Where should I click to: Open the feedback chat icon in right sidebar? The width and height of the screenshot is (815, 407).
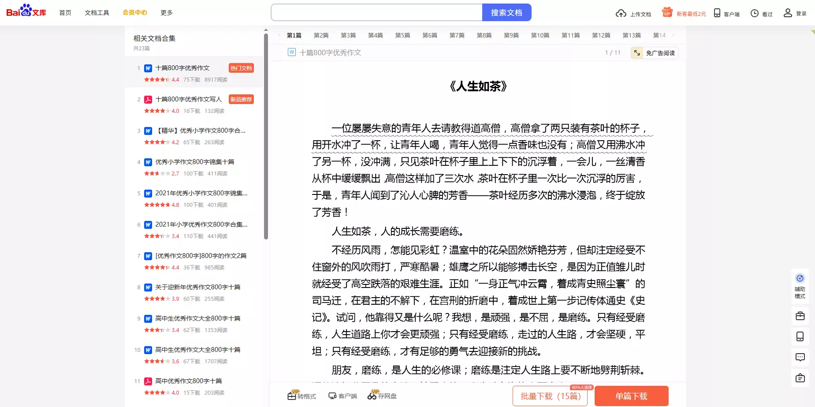coord(800,357)
